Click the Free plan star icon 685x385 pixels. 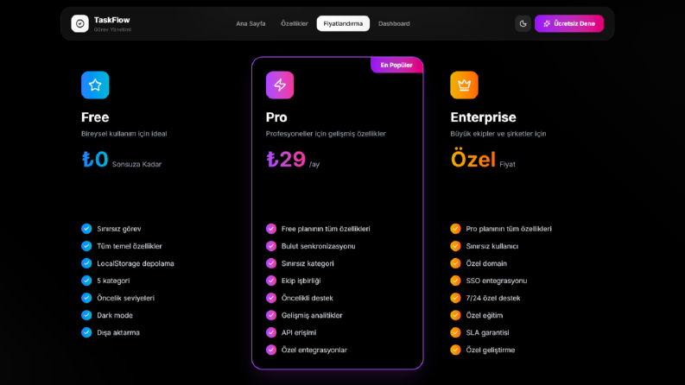coord(95,85)
